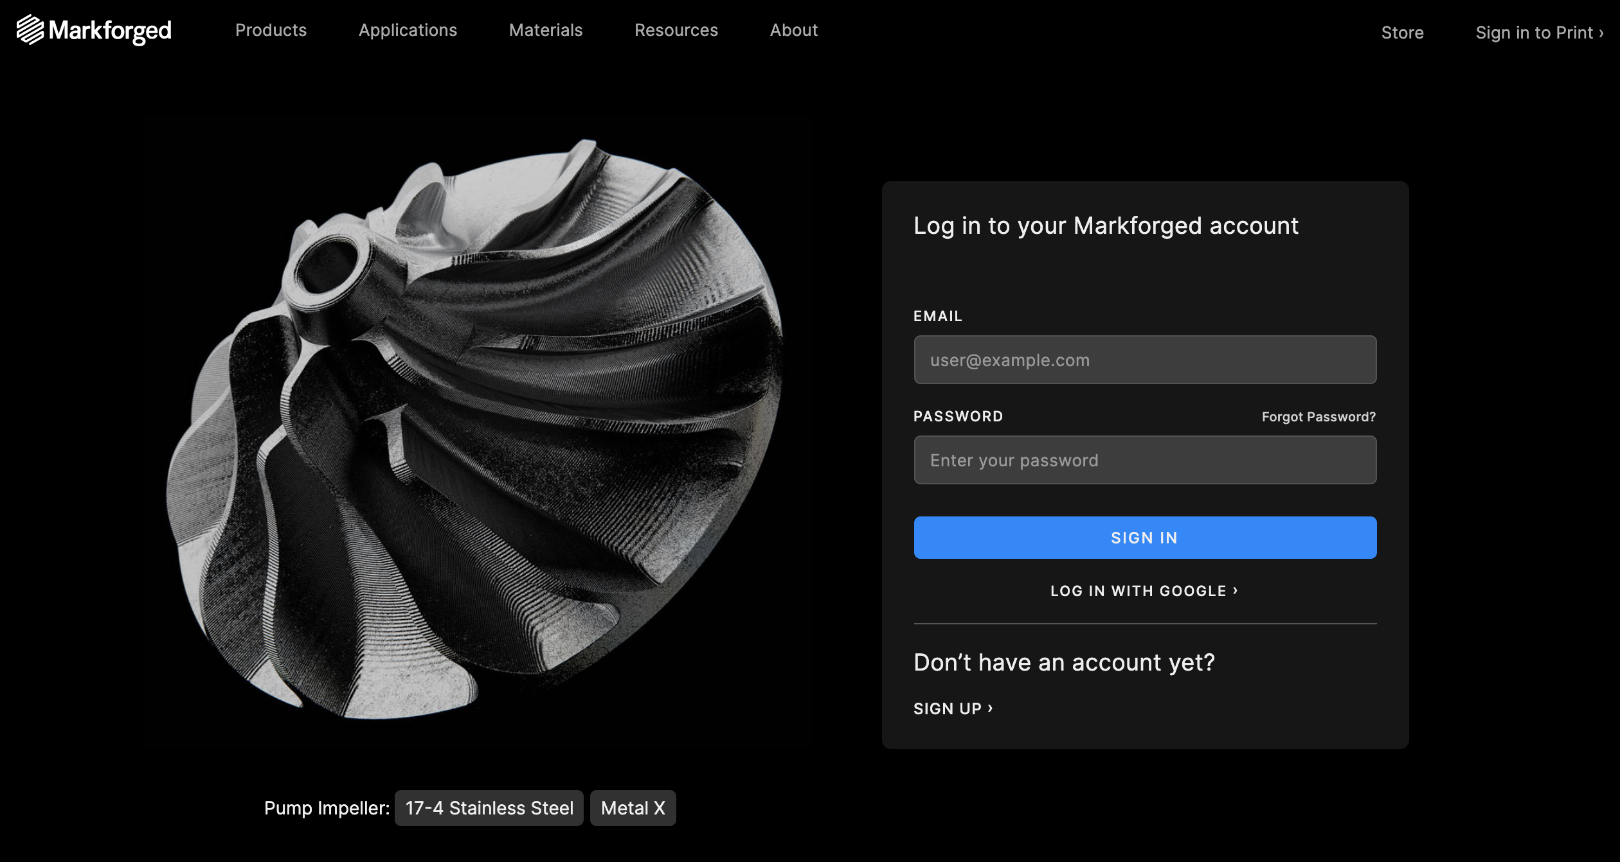
Task: Click the chevron next to SIGN UP
Action: click(991, 708)
